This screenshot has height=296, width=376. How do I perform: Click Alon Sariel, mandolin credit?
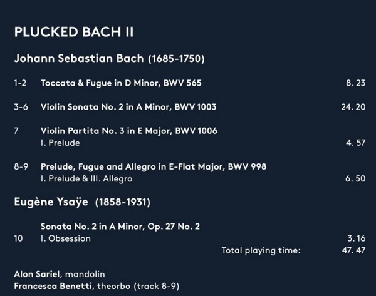[x=60, y=274]
